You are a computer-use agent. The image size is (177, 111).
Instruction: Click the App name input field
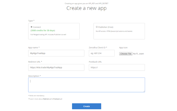tap(56, 53)
